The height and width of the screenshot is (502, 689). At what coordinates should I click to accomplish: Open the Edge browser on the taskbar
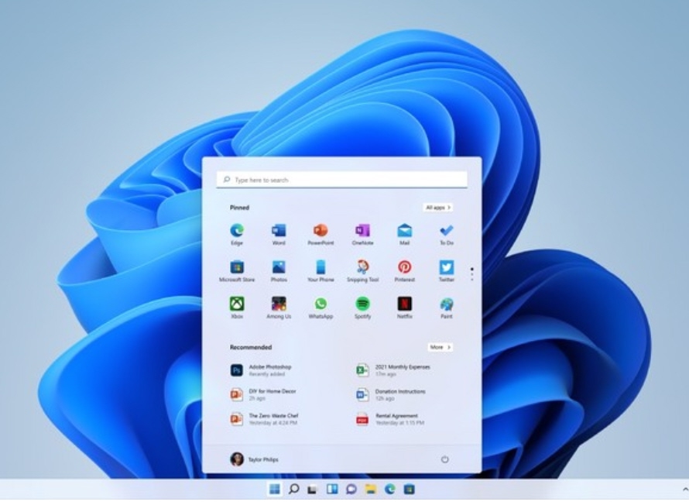389,489
